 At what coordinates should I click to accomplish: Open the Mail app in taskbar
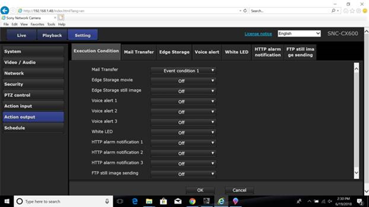(178, 201)
